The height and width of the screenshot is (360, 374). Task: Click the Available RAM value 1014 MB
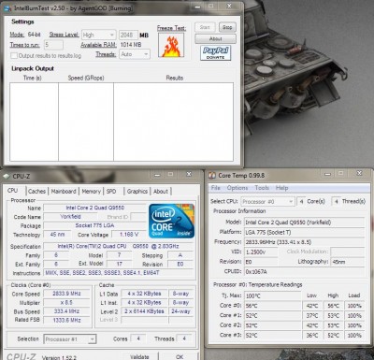tap(131, 45)
